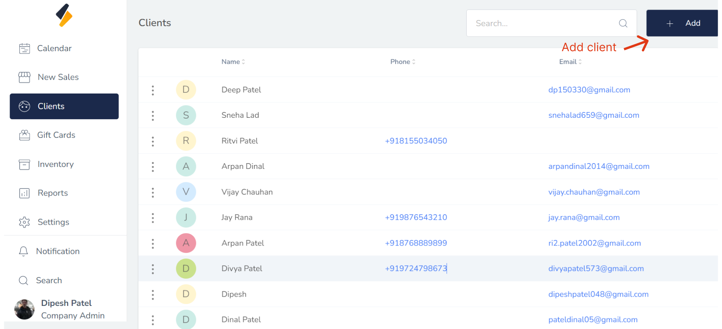
Task: Click the email link snehalad659@gmail.com
Action: (594, 115)
